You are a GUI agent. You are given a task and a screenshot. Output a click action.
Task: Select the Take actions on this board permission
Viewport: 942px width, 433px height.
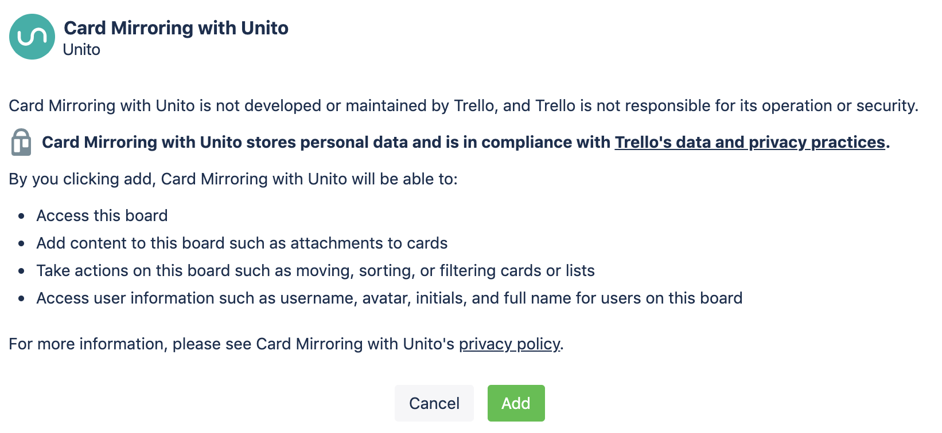point(316,270)
